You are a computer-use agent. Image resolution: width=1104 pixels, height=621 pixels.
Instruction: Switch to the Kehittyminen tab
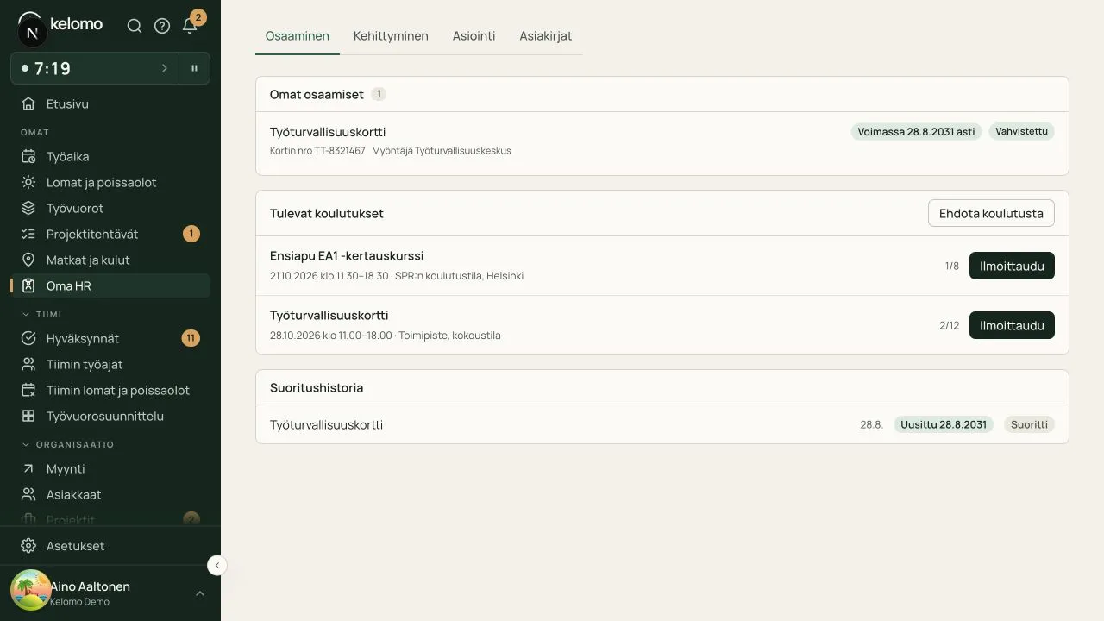click(391, 36)
